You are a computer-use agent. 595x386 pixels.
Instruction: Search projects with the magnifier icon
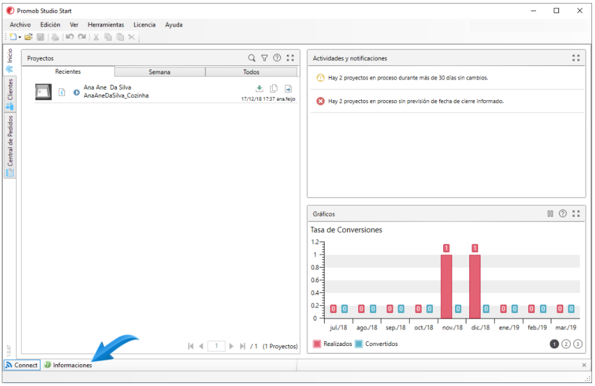(x=251, y=58)
